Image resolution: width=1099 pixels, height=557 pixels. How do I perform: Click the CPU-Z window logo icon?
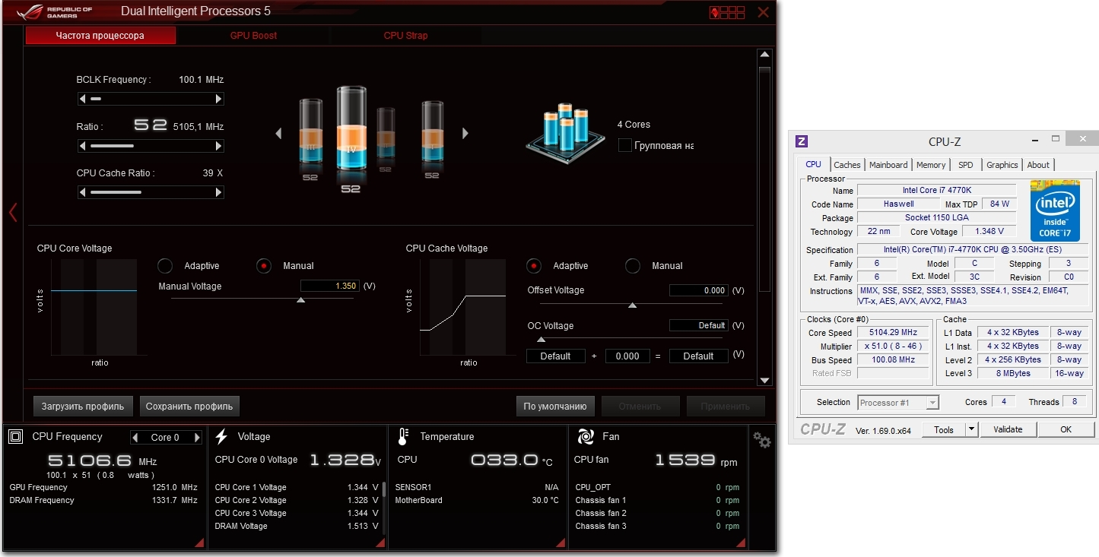pyautogui.click(x=801, y=141)
